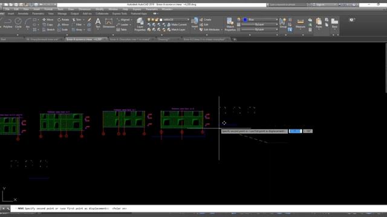Viewport: 387px width, 217px height.
Task: Toggle ribbon minimize state button
Action: pos(155,13)
